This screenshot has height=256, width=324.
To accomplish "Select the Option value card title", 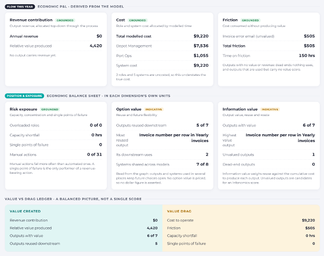I will coord(129,109).
